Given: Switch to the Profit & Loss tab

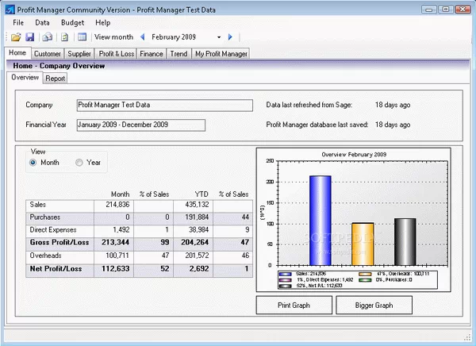Looking at the screenshot, I should click(x=117, y=54).
